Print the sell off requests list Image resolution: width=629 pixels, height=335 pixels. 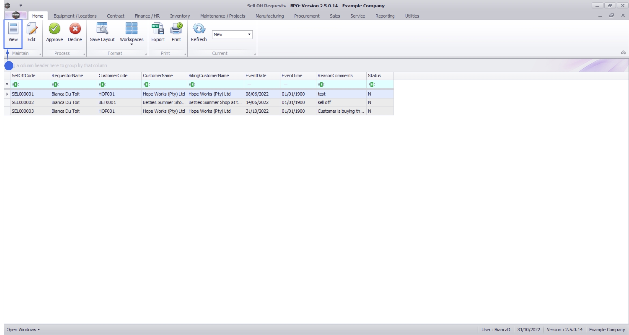click(x=176, y=32)
